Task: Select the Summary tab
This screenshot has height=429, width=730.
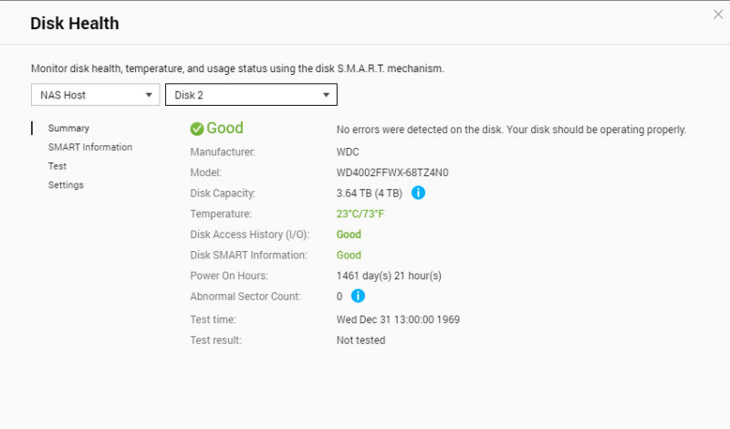Action: [x=68, y=128]
